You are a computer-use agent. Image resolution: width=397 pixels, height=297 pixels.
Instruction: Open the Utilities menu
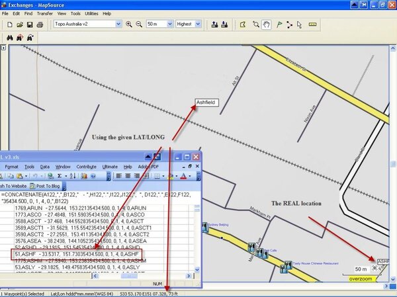(x=93, y=13)
